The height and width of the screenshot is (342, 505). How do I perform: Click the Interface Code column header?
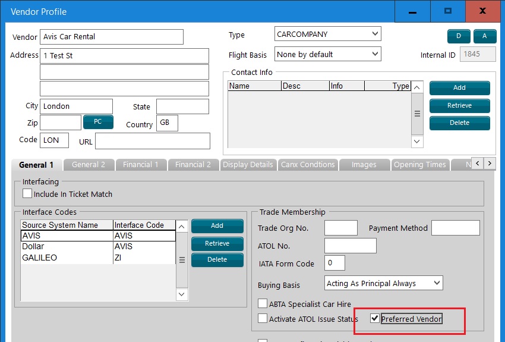coord(144,225)
